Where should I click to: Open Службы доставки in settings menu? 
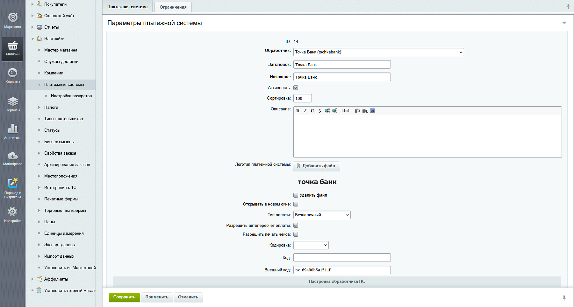tap(61, 62)
